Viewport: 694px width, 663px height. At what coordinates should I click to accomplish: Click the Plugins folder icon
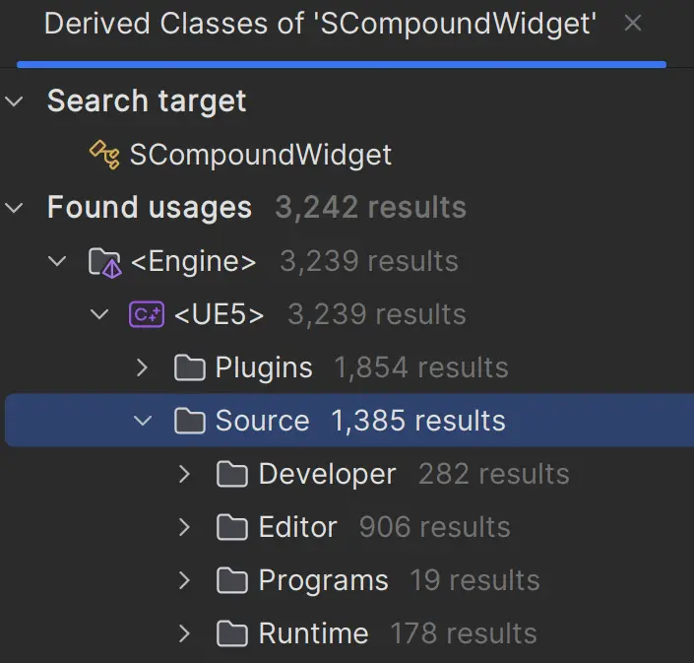[x=189, y=368]
